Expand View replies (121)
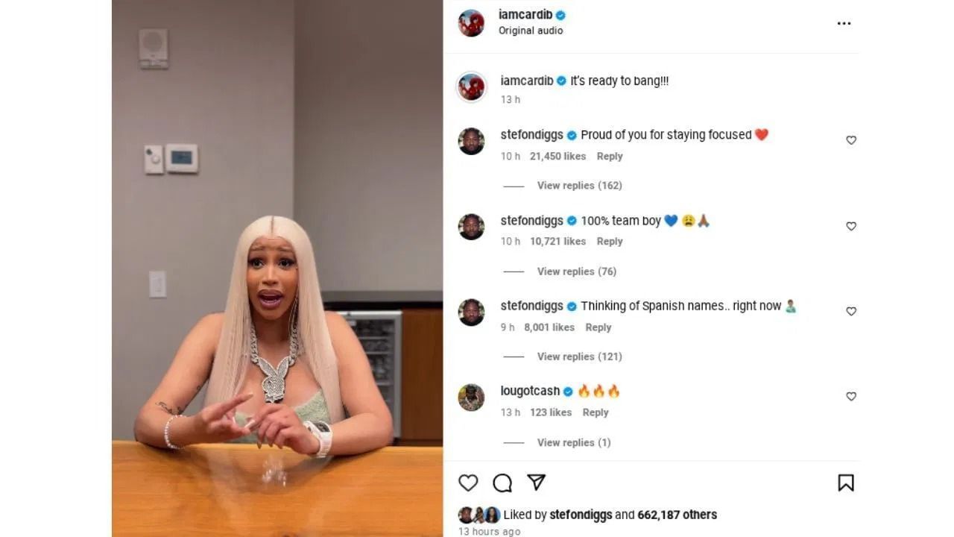Viewport: 954px width, 537px height. tap(579, 357)
